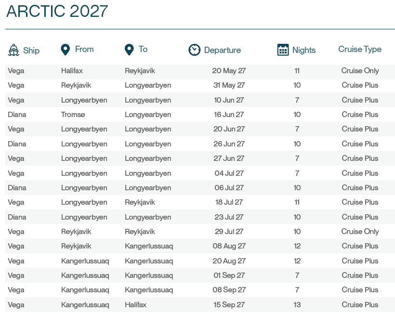395x314 pixels.
Task: Click the 31 May 27 departure date
Action: click(x=229, y=85)
